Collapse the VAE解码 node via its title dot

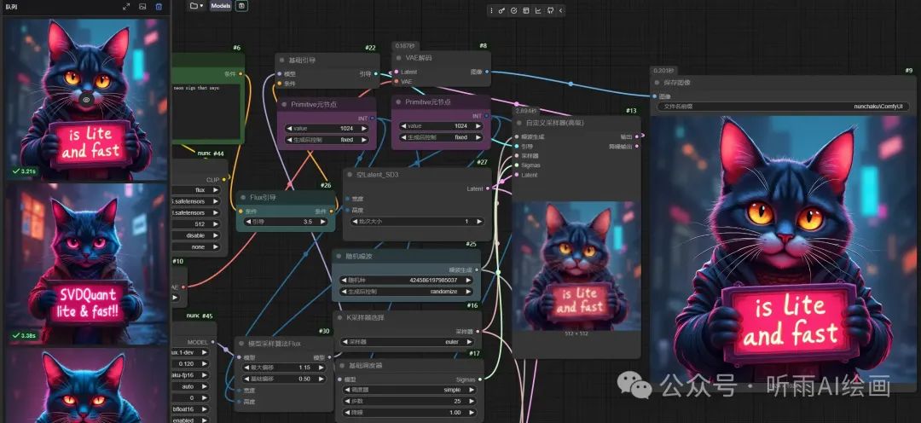(399, 58)
